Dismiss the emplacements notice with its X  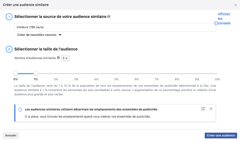point(211,109)
